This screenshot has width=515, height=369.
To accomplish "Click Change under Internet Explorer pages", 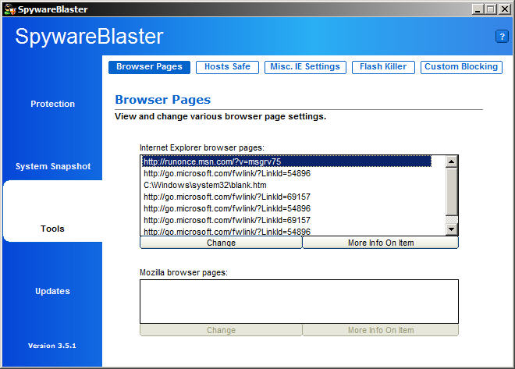I will coord(221,243).
